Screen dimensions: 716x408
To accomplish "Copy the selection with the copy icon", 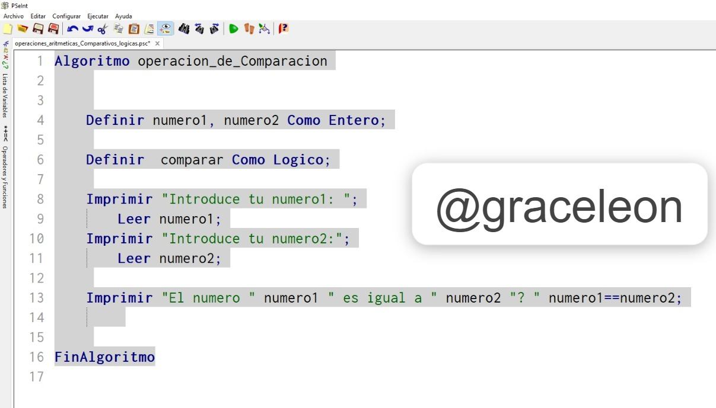I will tap(119, 28).
